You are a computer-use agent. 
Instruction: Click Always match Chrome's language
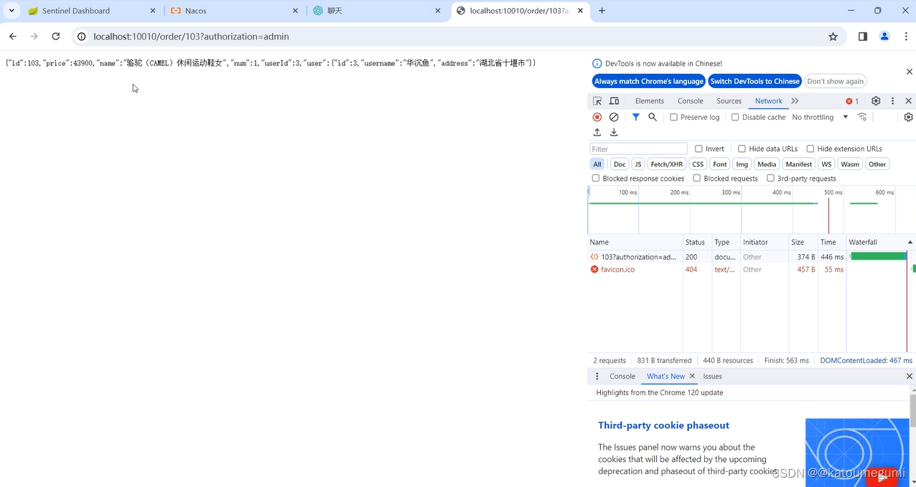pyautogui.click(x=649, y=81)
